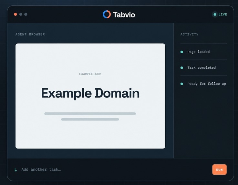Screen dimensions: 238x185
Task: Click the Tabvio ring logo icon
Action: point(107,15)
